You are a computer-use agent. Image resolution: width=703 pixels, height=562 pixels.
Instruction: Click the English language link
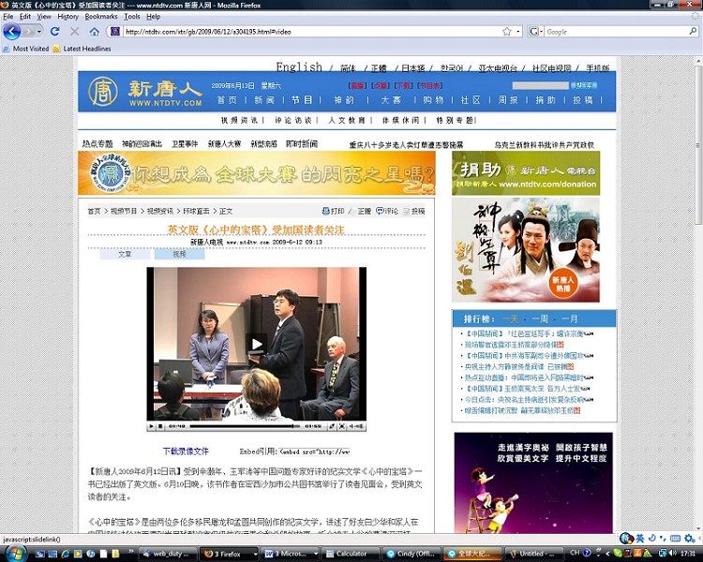click(299, 67)
